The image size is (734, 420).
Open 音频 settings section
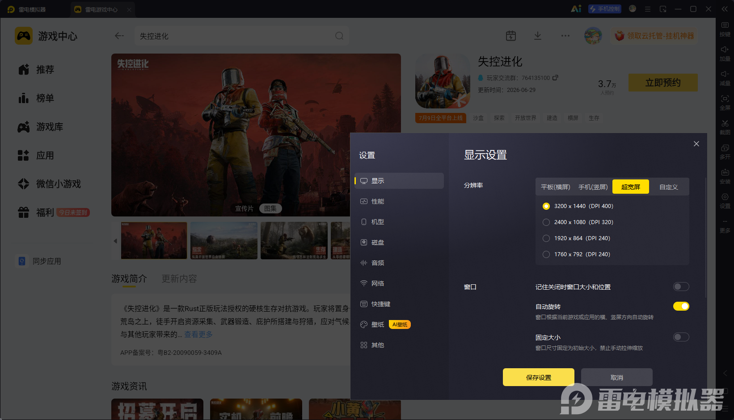[399, 263]
